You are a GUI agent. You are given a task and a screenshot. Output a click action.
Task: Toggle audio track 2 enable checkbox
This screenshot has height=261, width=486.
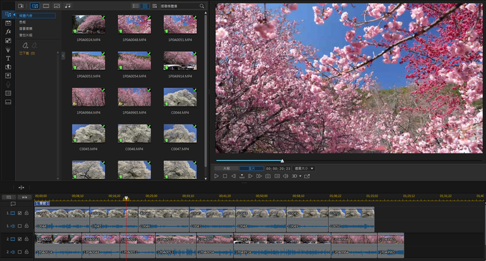20,252
